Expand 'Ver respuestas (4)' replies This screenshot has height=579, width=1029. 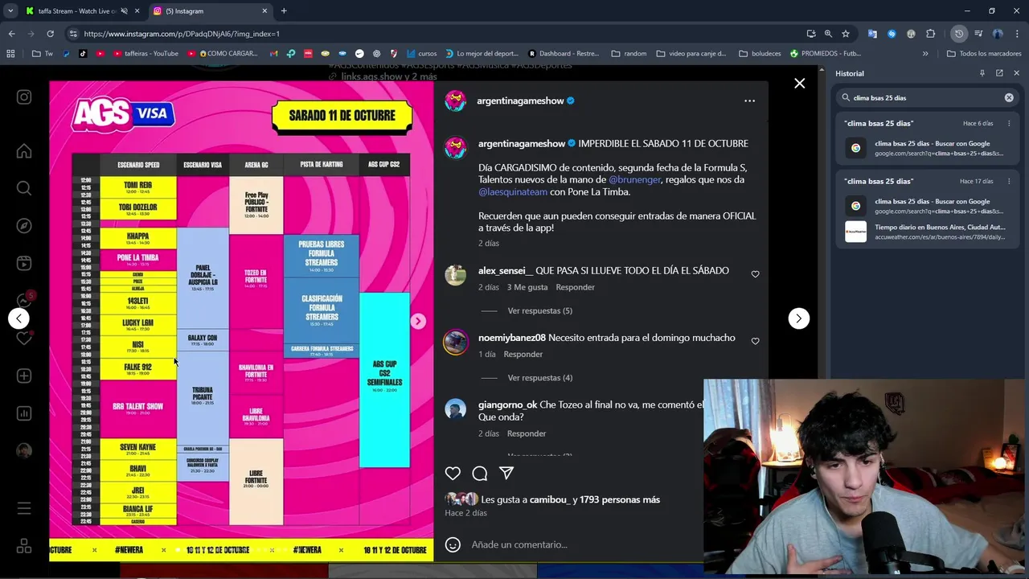click(539, 377)
